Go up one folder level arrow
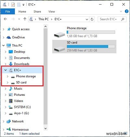Image resolution: width=130 pixels, height=137 pixels. (x=25, y=19)
